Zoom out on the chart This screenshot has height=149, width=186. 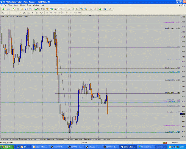pyautogui.click(x=86, y=9)
